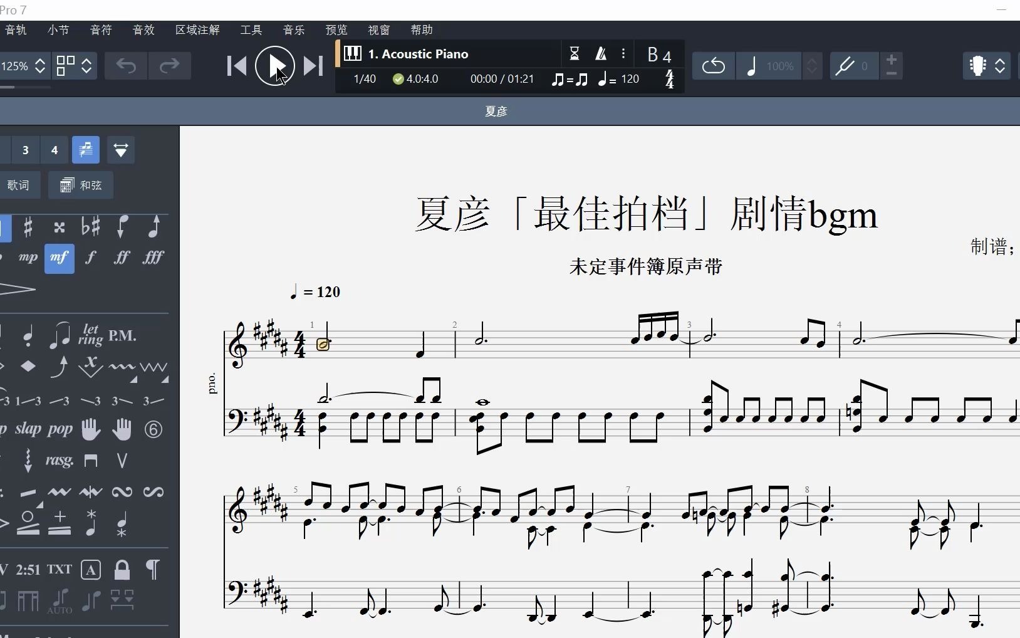
Task: Toggle the lock icon in the text row
Action: pos(122,570)
